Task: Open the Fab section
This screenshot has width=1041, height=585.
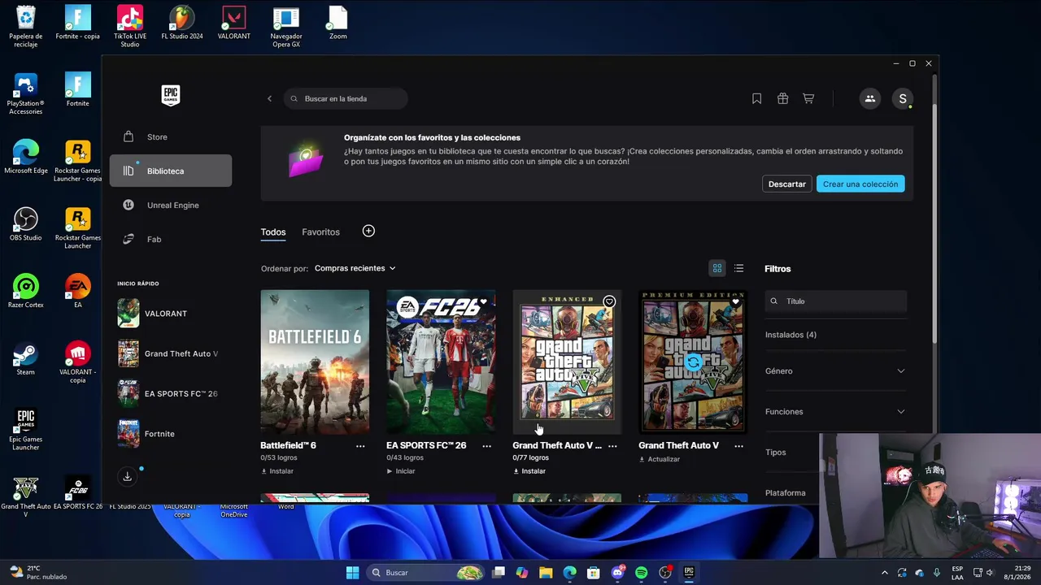Action: tap(171, 239)
